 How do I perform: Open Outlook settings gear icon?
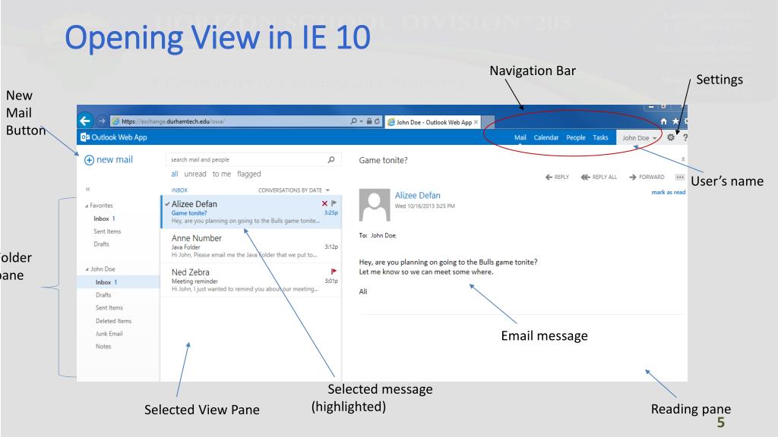671,137
